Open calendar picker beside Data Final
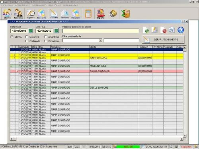The width and height of the screenshot is (199, 149). tap(57, 31)
